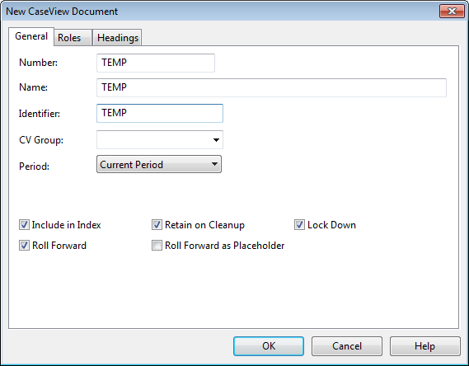
Task: Open the Roles tab
Action: click(73, 38)
